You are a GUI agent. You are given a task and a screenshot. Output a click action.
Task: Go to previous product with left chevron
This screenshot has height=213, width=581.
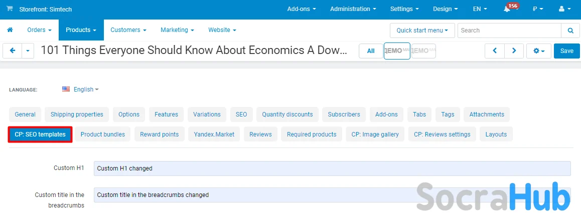[x=494, y=51]
